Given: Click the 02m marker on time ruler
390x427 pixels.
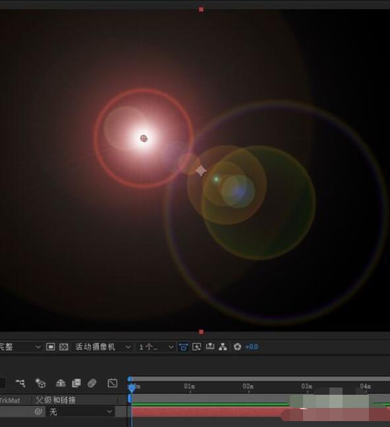Looking at the screenshot, I should [248, 386].
